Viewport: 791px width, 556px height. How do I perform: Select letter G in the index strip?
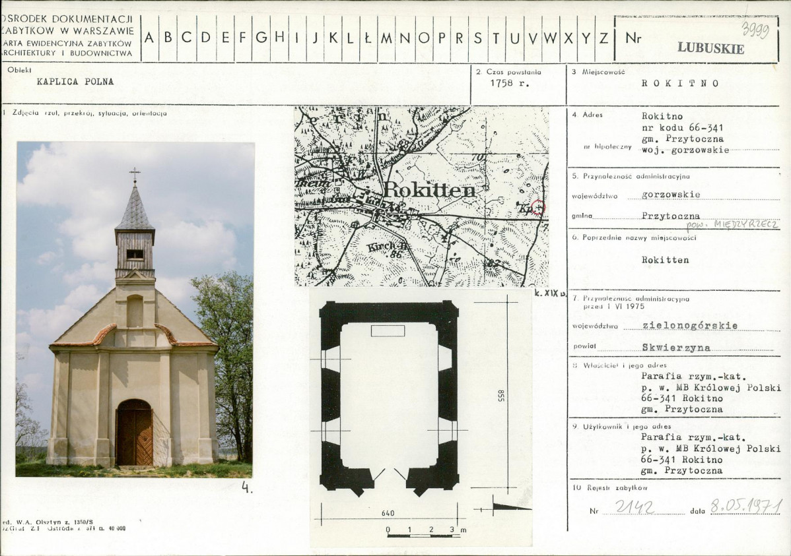261,38
